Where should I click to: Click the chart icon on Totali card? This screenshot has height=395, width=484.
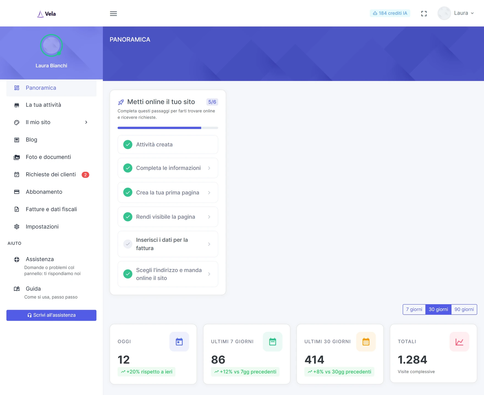459,342
